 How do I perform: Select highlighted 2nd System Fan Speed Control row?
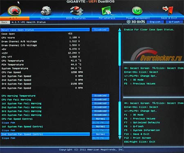(45, 134)
